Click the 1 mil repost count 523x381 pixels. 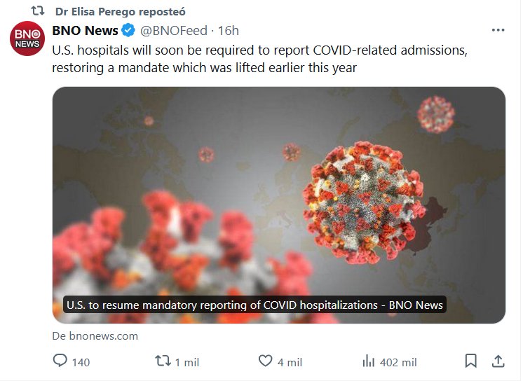[x=187, y=362]
